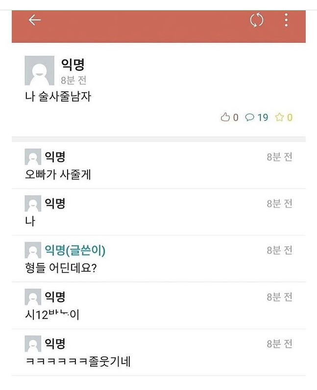Open the three-dot more options menu
This screenshot has height=390, width=317.
[x=286, y=20]
